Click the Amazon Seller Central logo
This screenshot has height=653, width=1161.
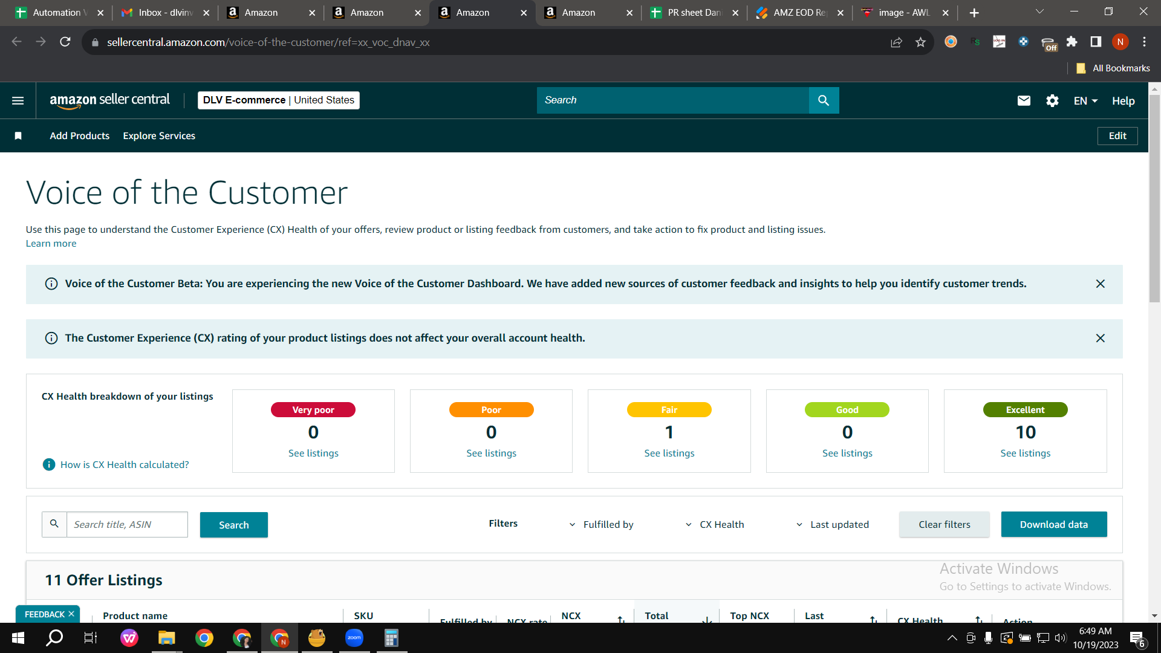tap(109, 100)
